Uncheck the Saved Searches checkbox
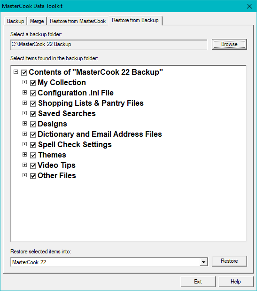257x291 pixels. pyautogui.click(x=33, y=114)
